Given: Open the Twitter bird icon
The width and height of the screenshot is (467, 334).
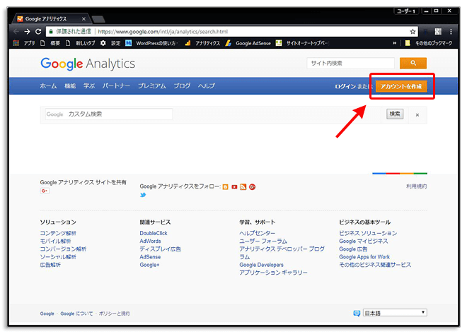Looking at the screenshot, I should [x=143, y=195].
